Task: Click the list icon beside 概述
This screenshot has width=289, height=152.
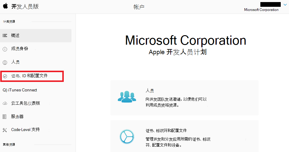Action: (5, 35)
